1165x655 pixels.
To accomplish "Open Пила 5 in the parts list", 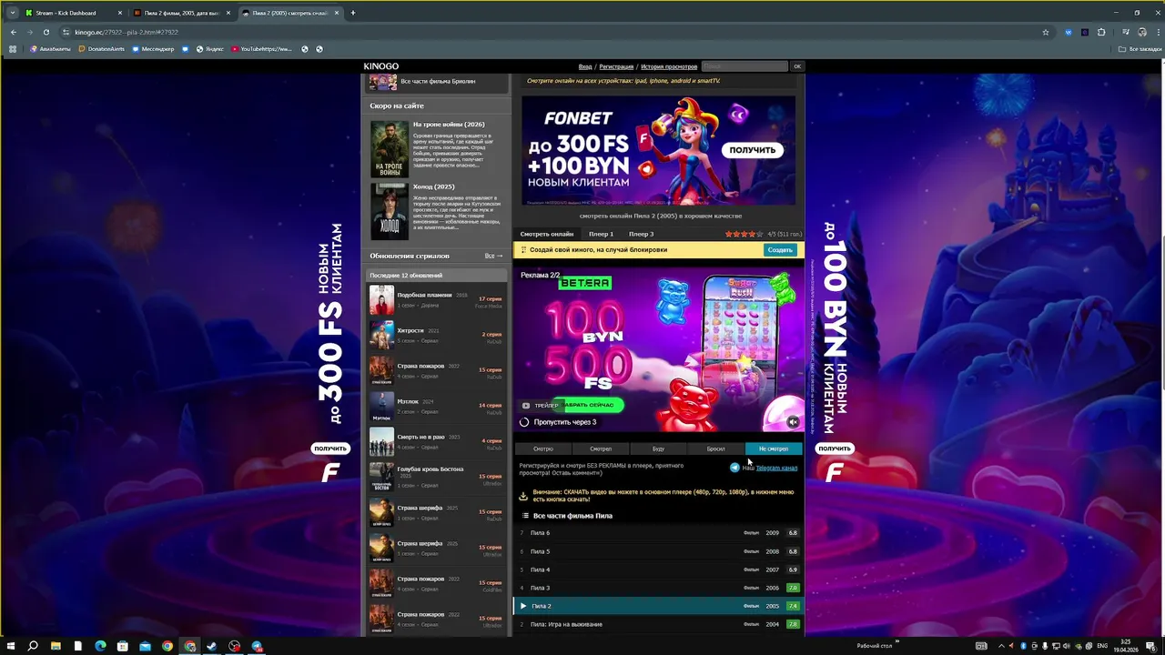I will [x=658, y=551].
